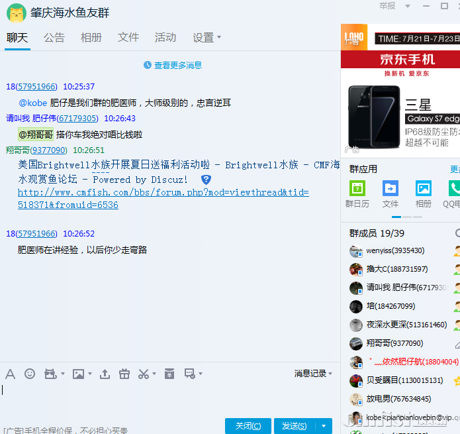Image resolution: width=460 pixels, height=434 pixels.
Task: Click 放电男 member avatar
Action: [x=356, y=399]
